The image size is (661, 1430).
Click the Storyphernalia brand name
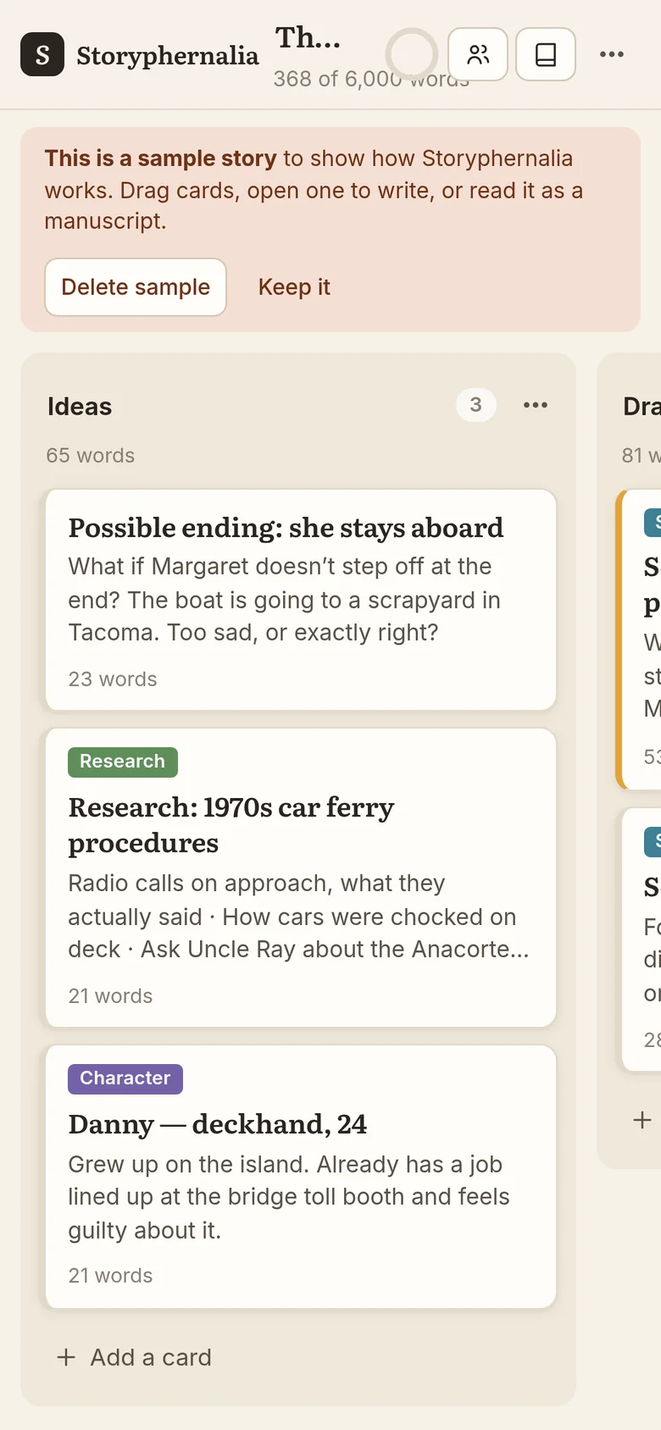[x=168, y=55]
